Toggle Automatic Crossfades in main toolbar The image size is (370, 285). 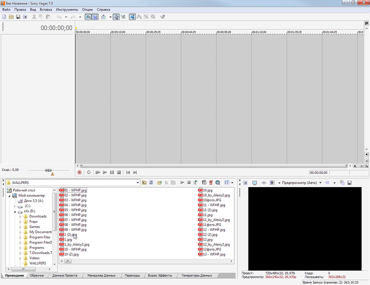[x=95, y=17]
